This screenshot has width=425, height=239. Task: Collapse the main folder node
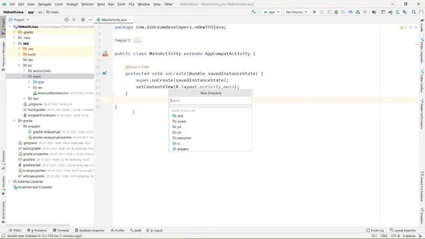pyautogui.click(x=24, y=76)
